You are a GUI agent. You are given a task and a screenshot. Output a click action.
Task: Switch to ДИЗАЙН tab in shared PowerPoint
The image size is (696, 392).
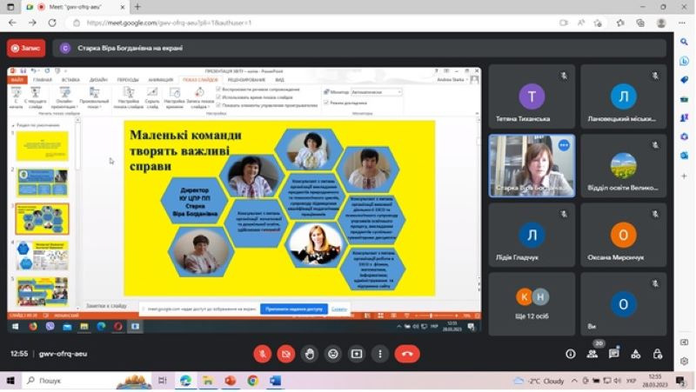[98, 80]
